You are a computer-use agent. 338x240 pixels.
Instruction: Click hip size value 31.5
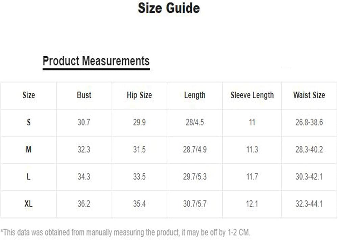139,150
